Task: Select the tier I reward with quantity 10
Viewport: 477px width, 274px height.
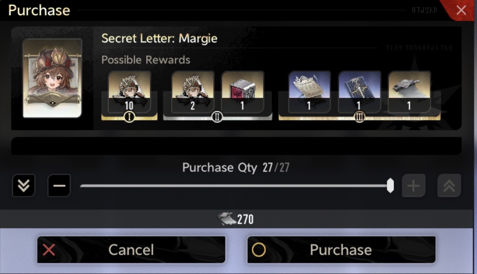Action: click(129, 92)
